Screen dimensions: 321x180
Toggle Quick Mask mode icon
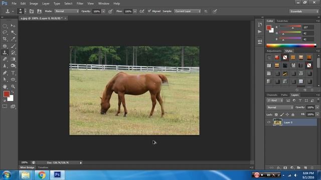coord(5,106)
